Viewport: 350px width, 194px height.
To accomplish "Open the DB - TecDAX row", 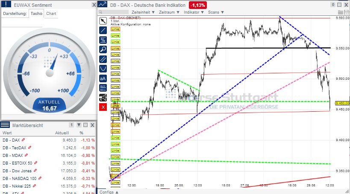I will click(x=48, y=148).
